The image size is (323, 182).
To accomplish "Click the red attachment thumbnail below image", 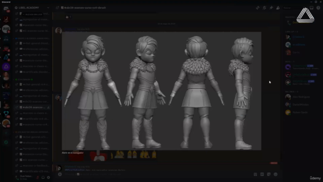I will pyautogui.click(x=76, y=156).
